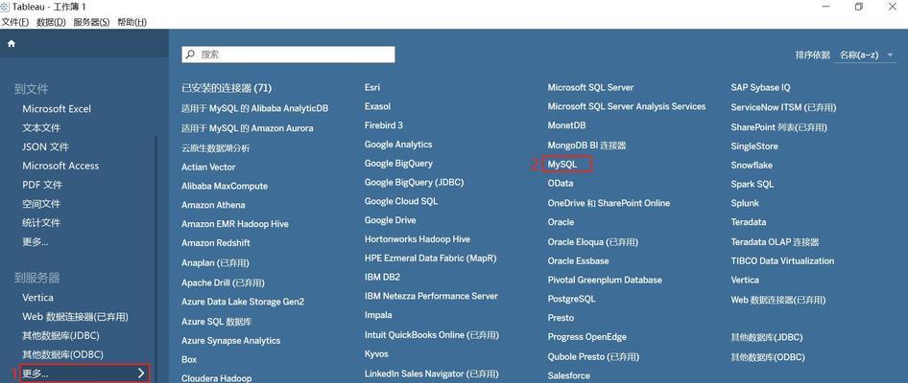Select SAP Sybase IQ connector

[x=760, y=88]
